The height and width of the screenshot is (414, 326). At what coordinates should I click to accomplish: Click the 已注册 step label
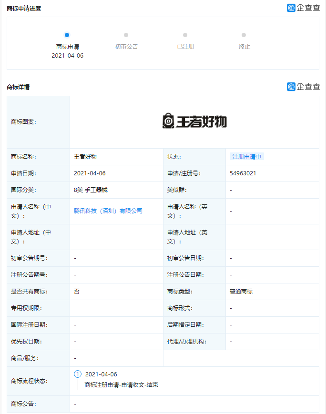(x=185, y=47)
